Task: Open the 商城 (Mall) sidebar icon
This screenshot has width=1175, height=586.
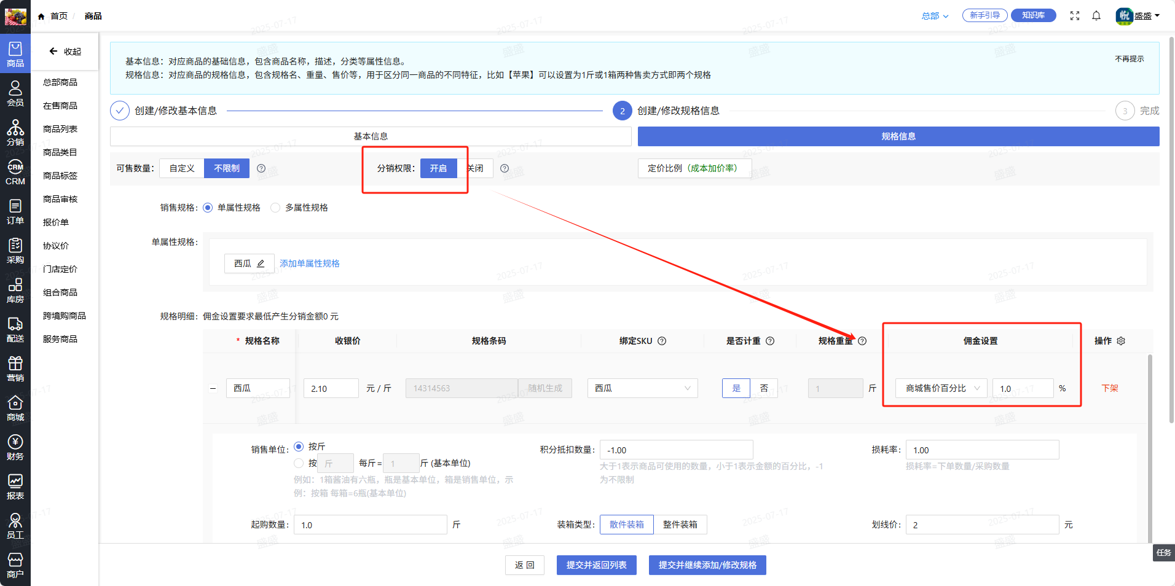Action: [x=15, y=408]
